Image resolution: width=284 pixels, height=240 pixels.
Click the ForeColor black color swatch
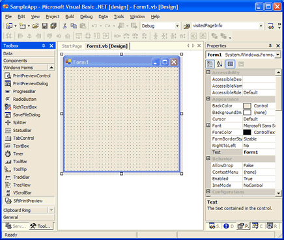(x=247, y=132)
